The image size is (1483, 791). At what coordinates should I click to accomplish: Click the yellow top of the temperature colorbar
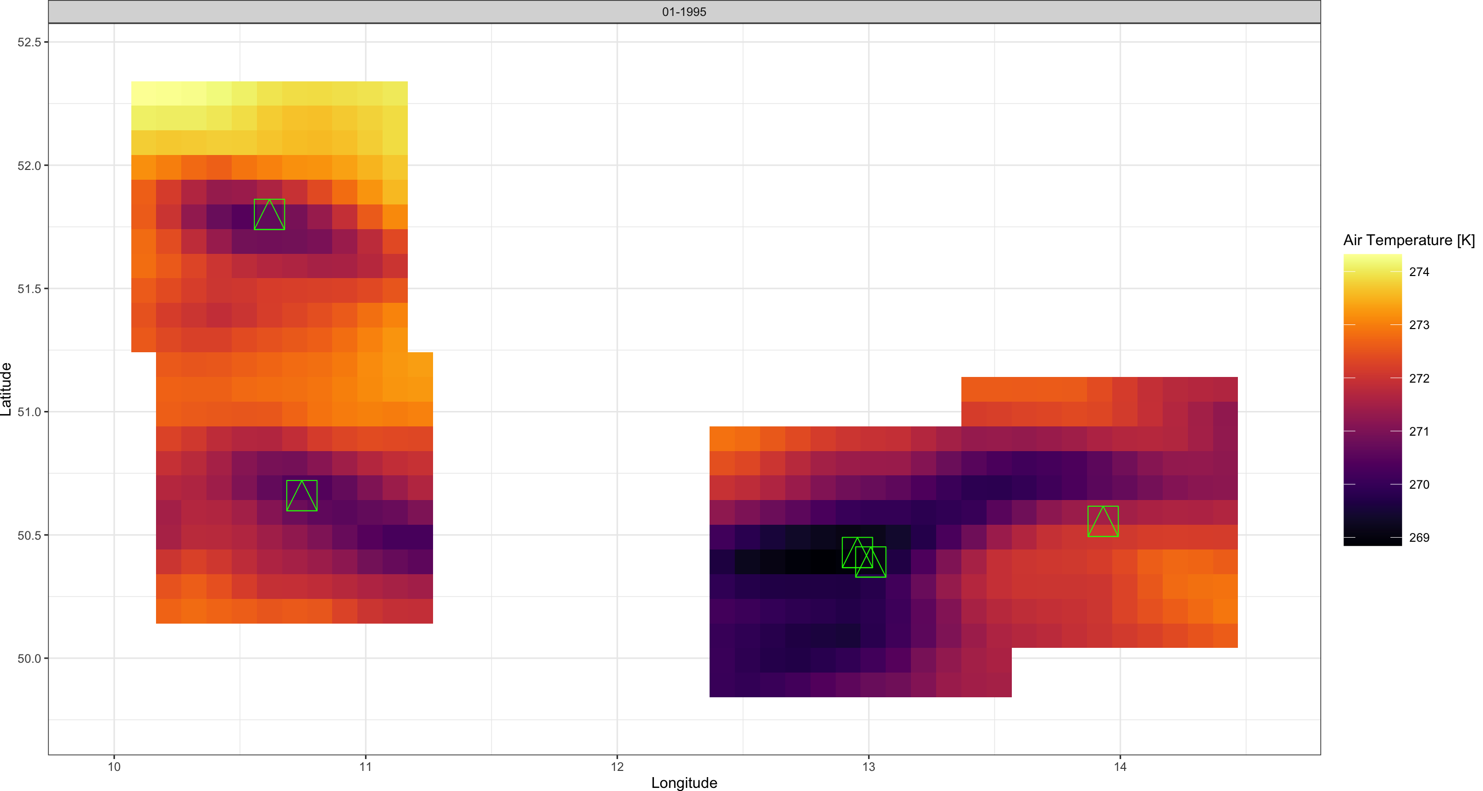pyautogui.click(x=1372, y=260)
